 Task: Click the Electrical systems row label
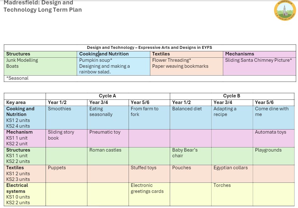[x=17, y=188]
